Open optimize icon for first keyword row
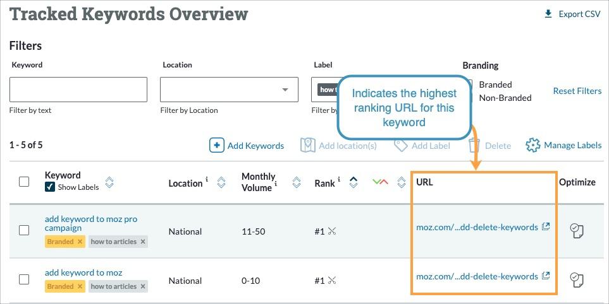This screenshot has height=304, width=609. (576, 230)
